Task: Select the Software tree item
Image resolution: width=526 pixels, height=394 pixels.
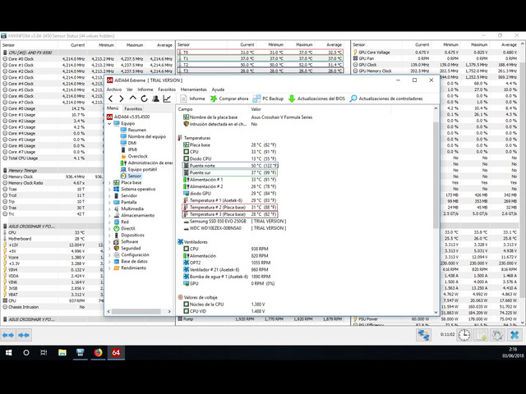Action: 130,241
